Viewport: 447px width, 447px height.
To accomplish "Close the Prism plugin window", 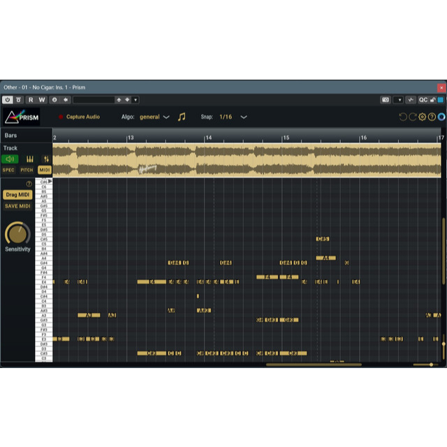I will pos(441,87).
